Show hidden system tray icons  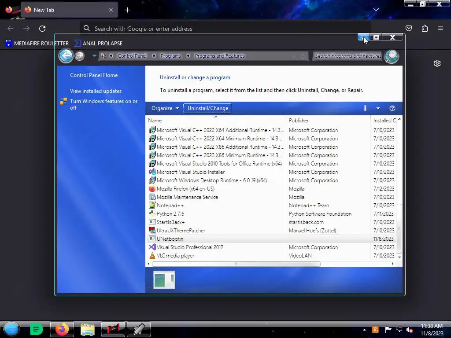click(x=364, y=330)
